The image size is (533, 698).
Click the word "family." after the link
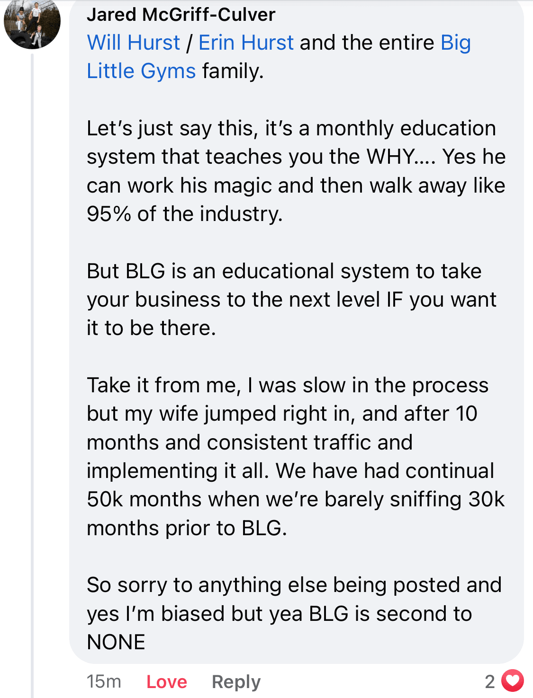[233, 71]
